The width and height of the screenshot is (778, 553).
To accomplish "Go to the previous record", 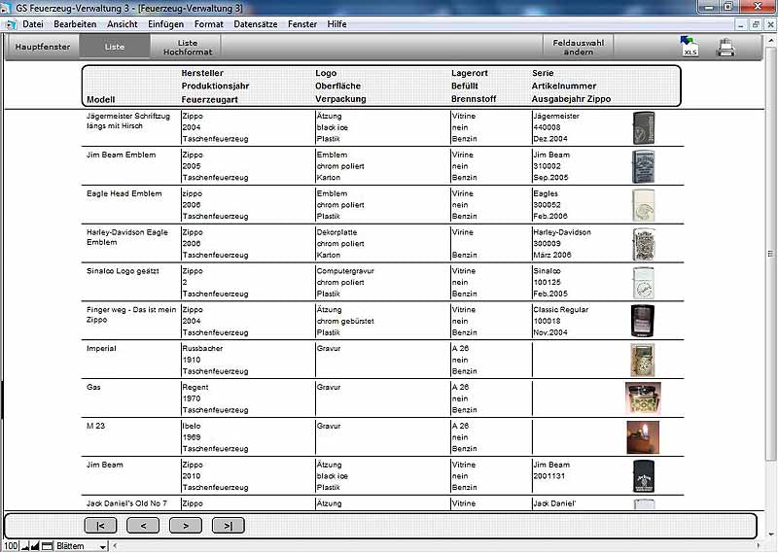I will pyautogui.click(x=143, y=526).
